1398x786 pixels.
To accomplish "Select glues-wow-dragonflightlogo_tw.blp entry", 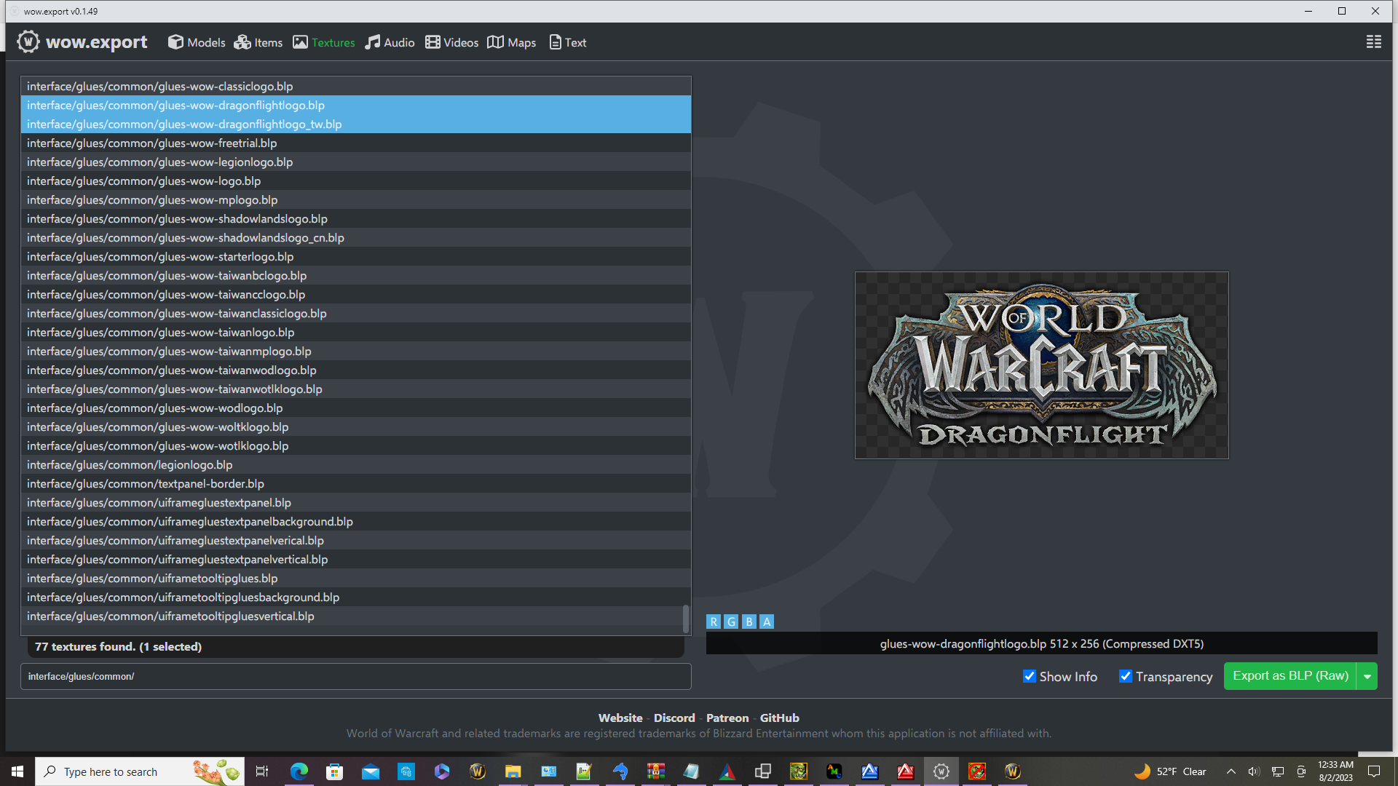I will (356, 124).
